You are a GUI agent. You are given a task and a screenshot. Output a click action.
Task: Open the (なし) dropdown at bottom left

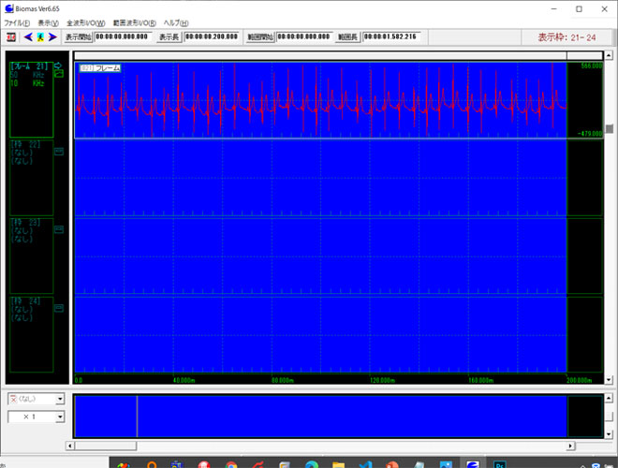[x=36, y=399]
